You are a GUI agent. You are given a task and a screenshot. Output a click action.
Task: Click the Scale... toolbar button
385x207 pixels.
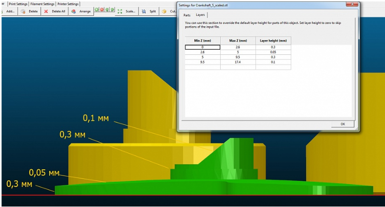[127, 11]
